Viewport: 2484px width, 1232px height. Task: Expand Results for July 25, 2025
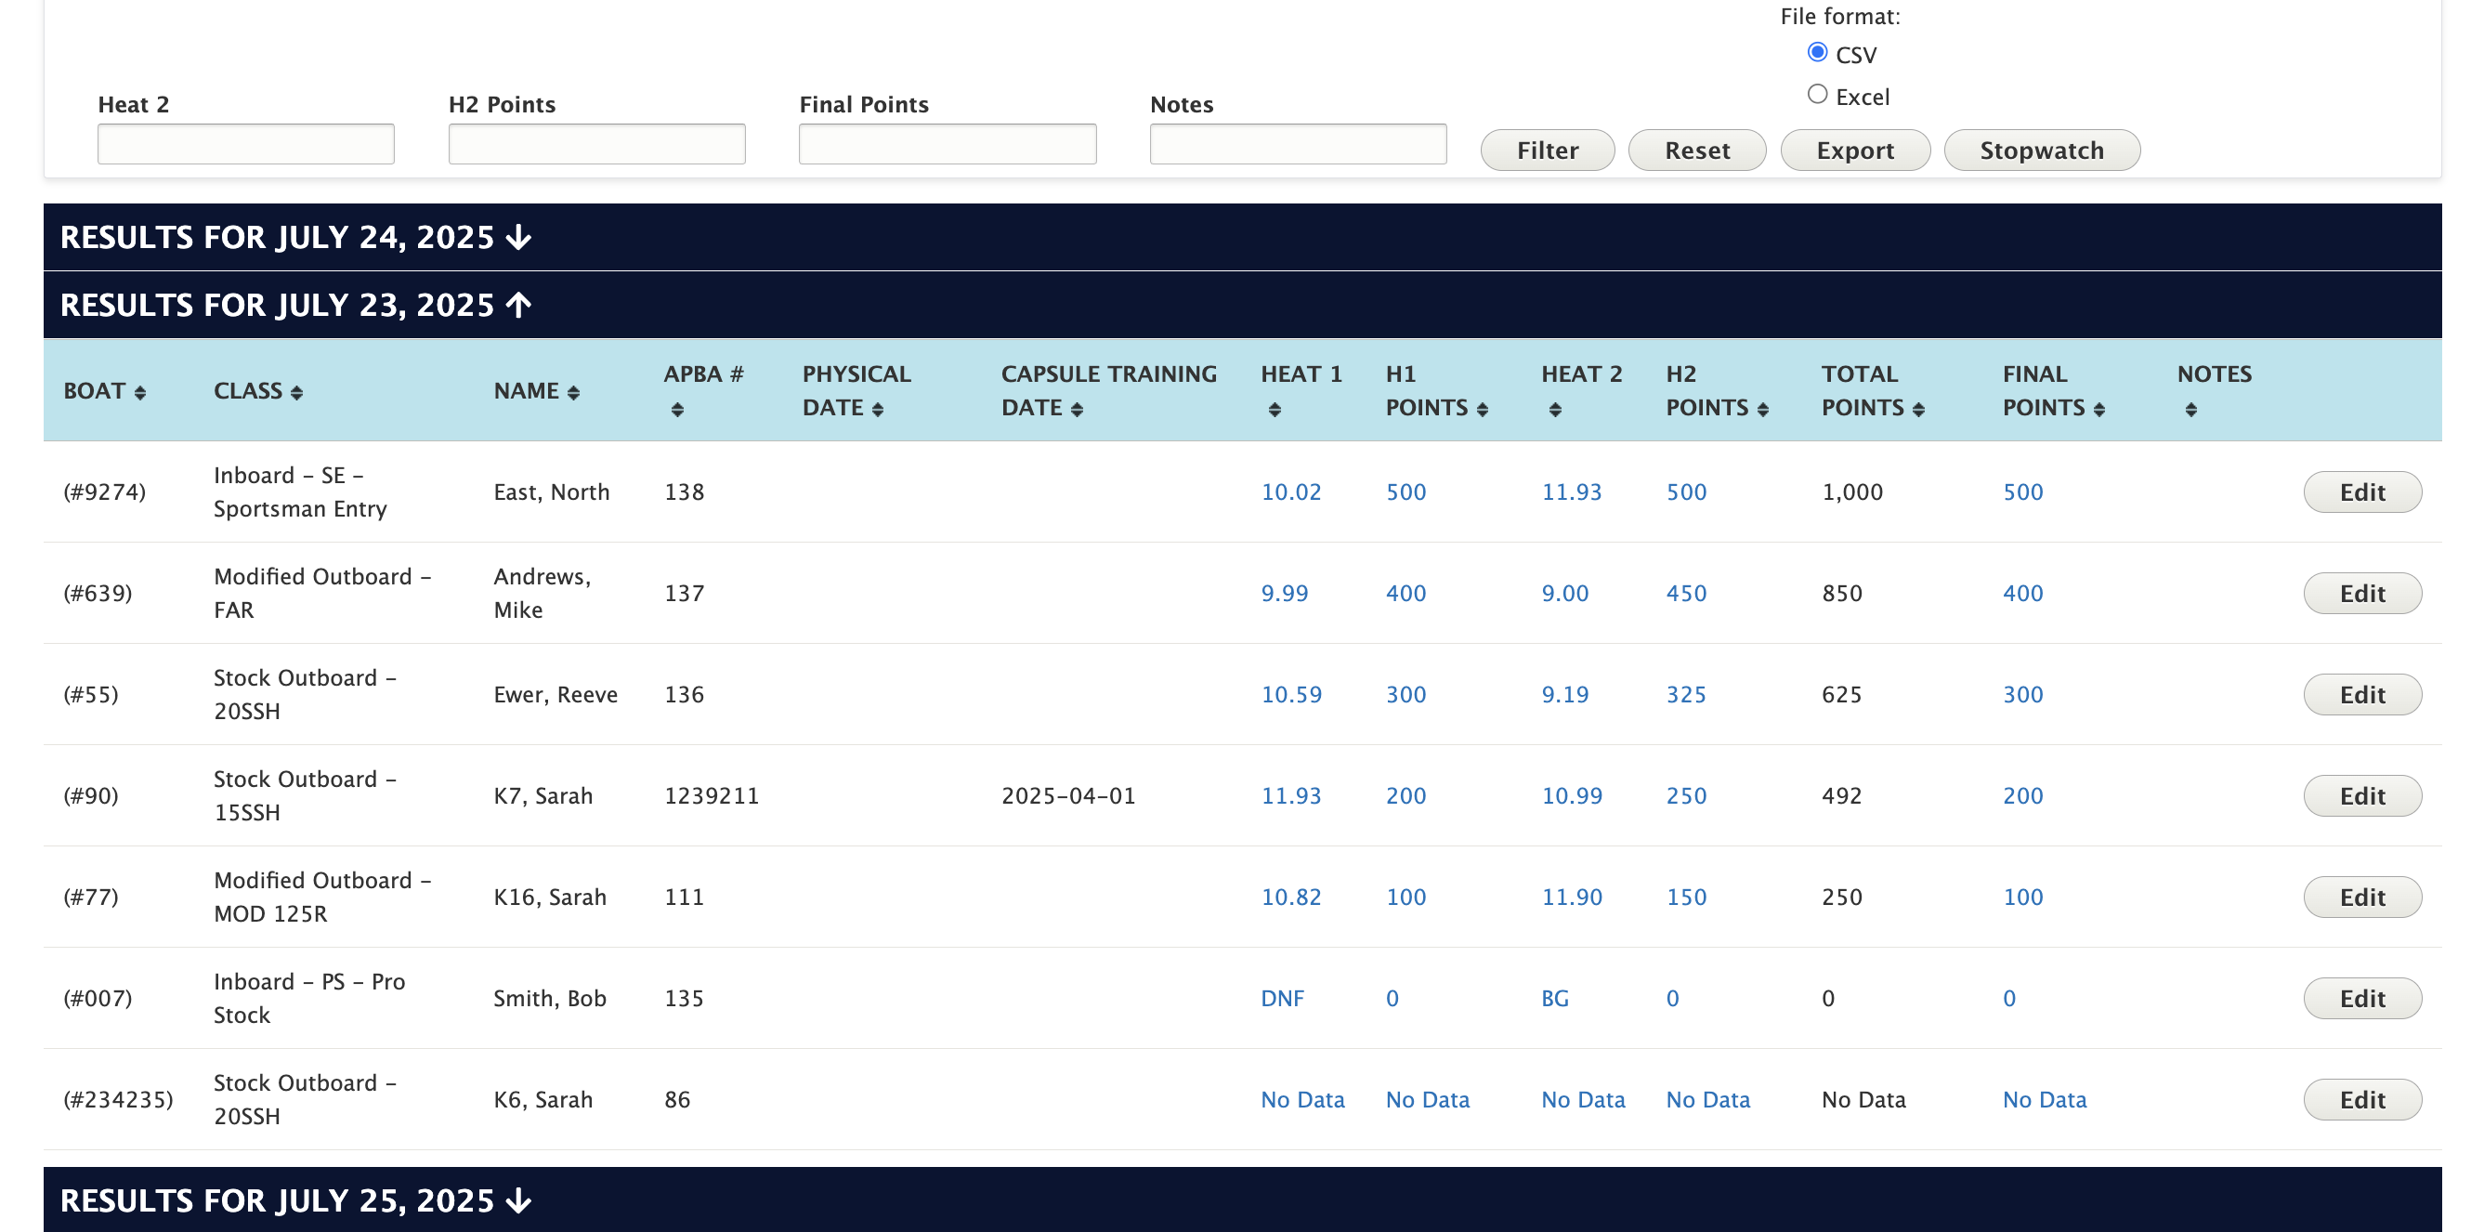point(295,1200)
